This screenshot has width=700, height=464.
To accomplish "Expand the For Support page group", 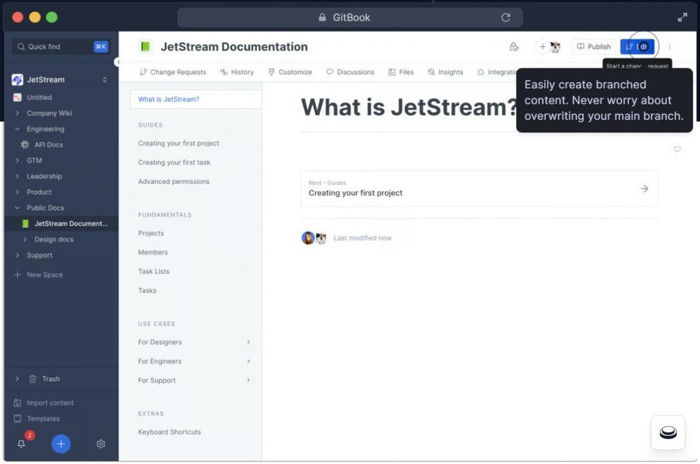I will (248, 380).
